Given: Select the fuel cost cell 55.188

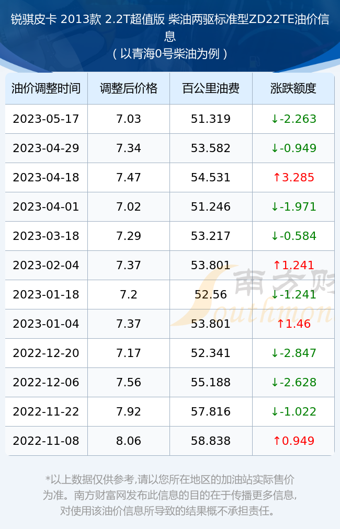Looking at the screenshot, I should pos(211,382).
